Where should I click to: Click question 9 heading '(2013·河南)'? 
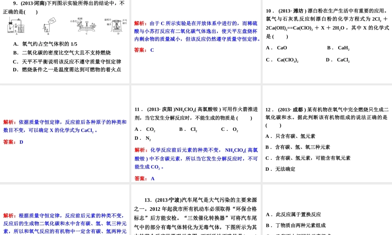point(34,4)
